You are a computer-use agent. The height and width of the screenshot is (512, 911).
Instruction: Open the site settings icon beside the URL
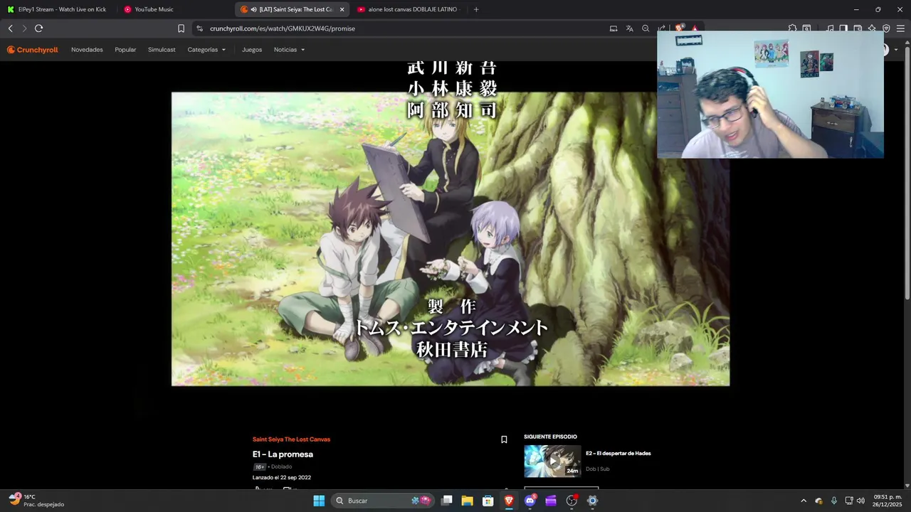199,28
